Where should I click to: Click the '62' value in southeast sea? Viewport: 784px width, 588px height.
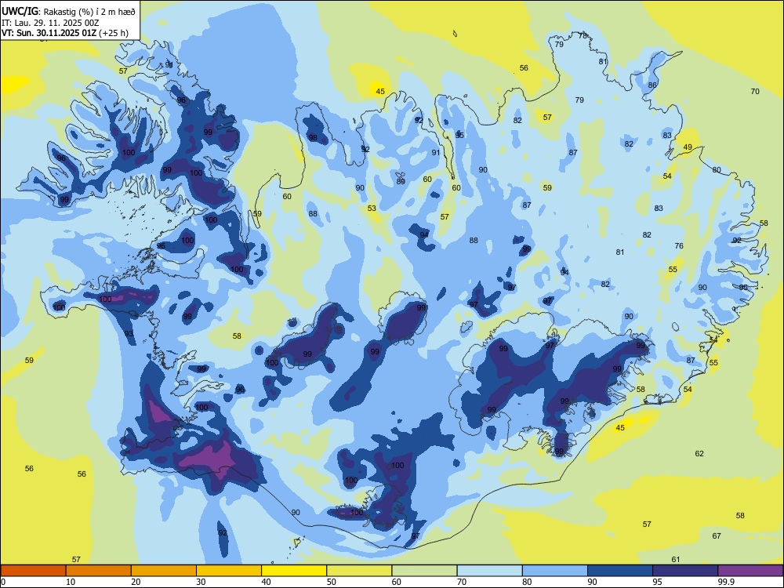(699, 454)
